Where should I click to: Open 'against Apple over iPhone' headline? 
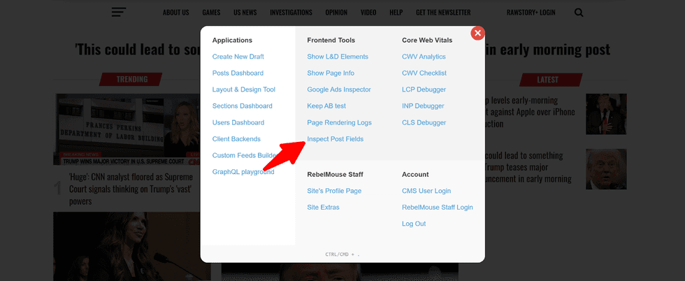point(530,112)
